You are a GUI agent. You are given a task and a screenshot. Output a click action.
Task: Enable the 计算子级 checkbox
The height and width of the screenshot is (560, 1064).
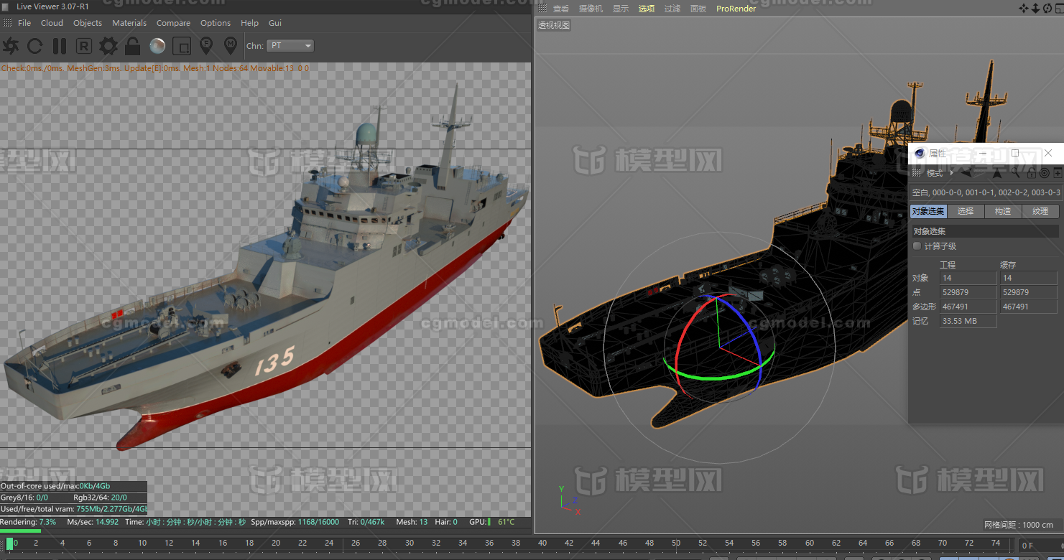[917, 246]
